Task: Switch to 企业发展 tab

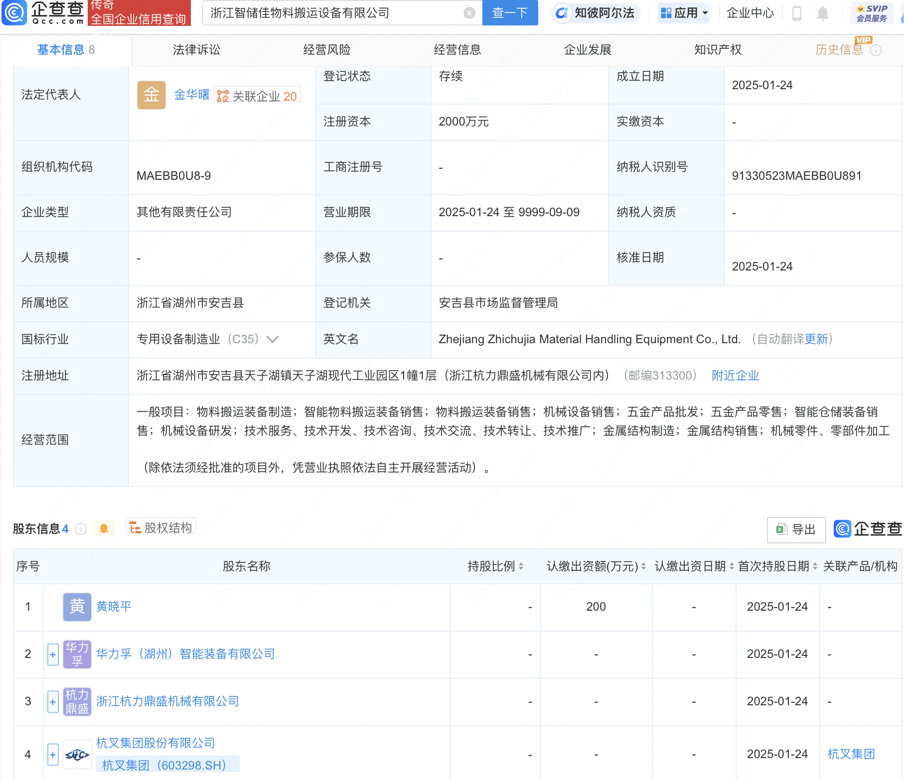Action: point(588,50)
